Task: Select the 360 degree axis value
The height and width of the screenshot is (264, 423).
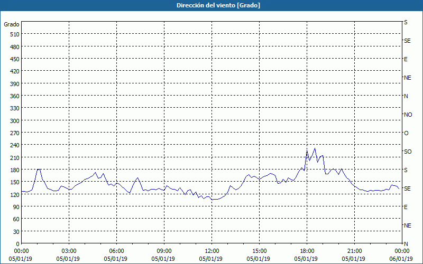Action: click(x=15, y=96)
